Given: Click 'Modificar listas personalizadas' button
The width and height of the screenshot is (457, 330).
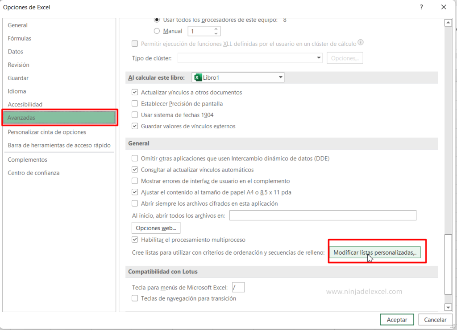Looking at the screenshot, I should click(x=376, y=252).
